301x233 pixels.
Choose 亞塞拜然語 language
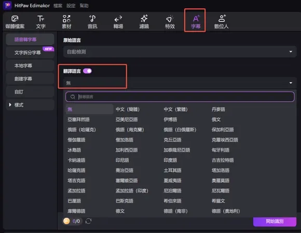tap(78, 119)
